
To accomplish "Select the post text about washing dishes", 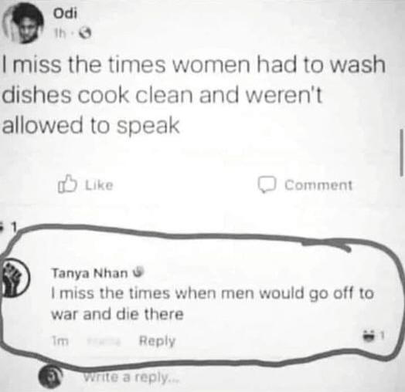I will (x=194, y=95).
